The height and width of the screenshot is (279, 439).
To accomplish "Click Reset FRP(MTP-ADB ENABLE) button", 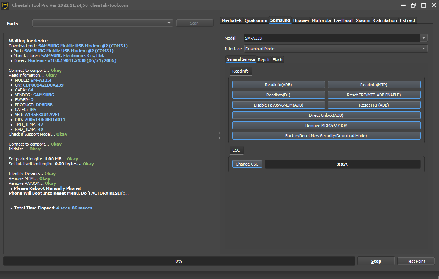I will [x=374, y=95].
